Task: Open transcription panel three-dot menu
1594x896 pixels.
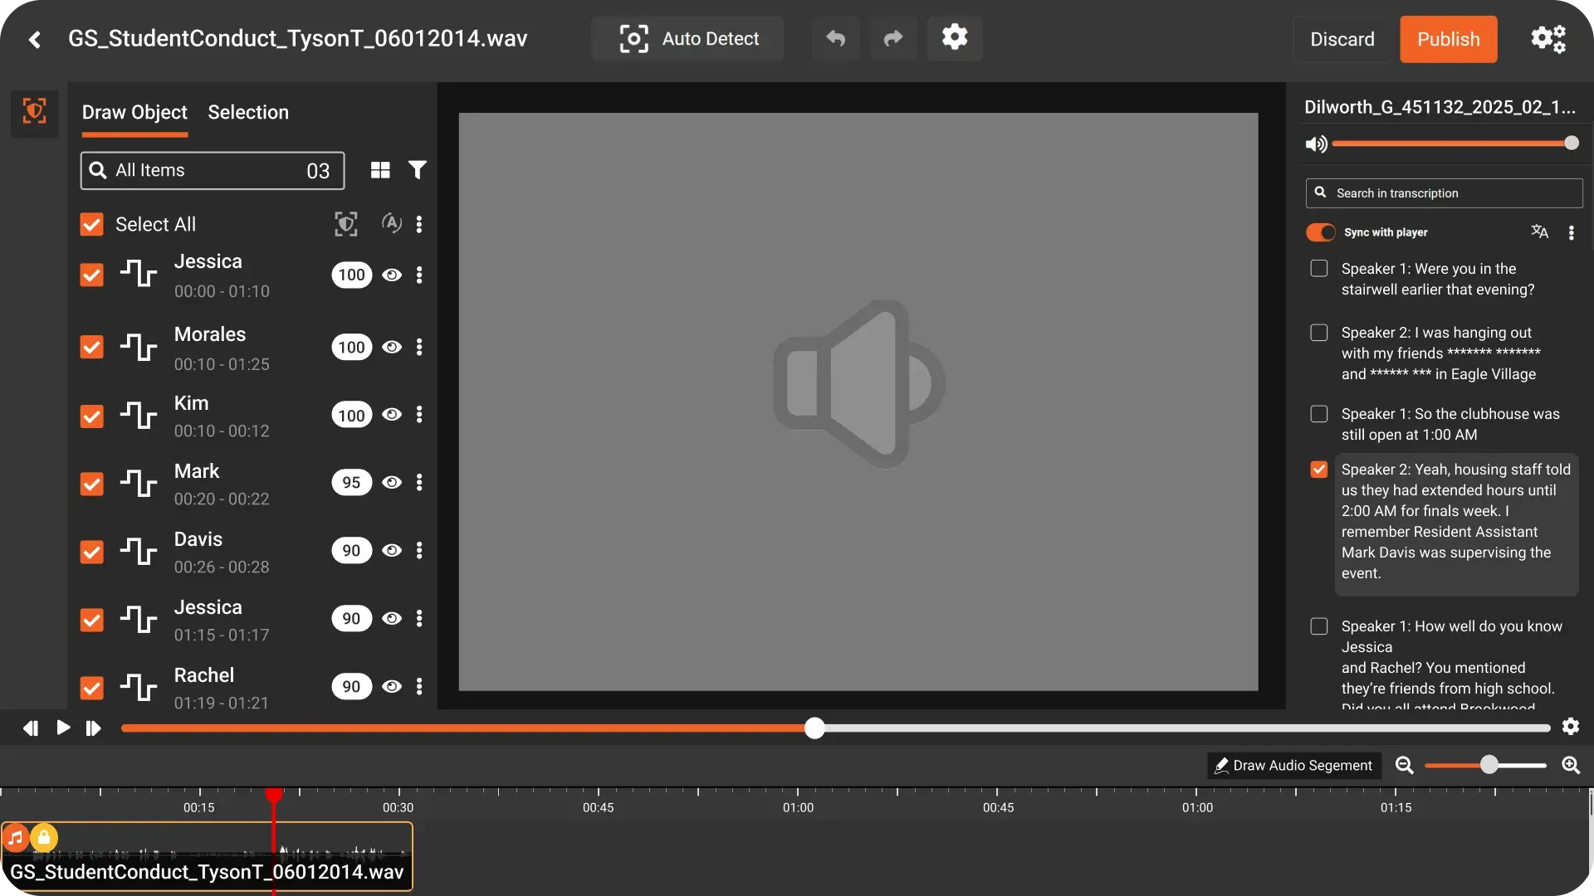Action: [x=1571, y=232]
